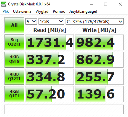Run all benchmarks with the All button

14,25
